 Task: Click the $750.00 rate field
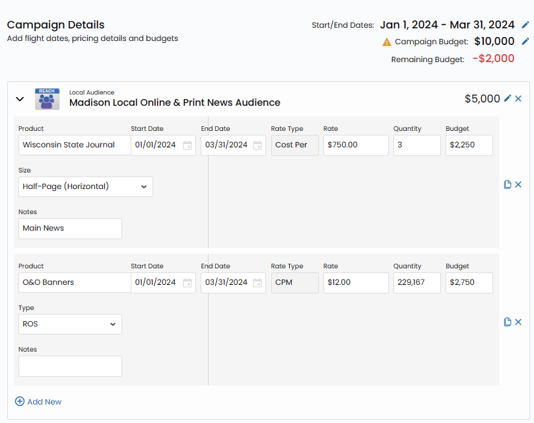[355, 145]
